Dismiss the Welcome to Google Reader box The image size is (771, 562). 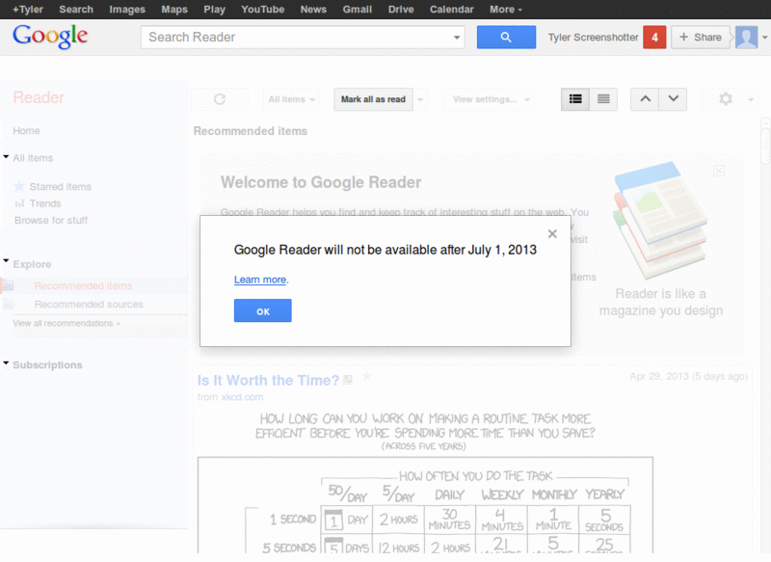click(718, 171)
